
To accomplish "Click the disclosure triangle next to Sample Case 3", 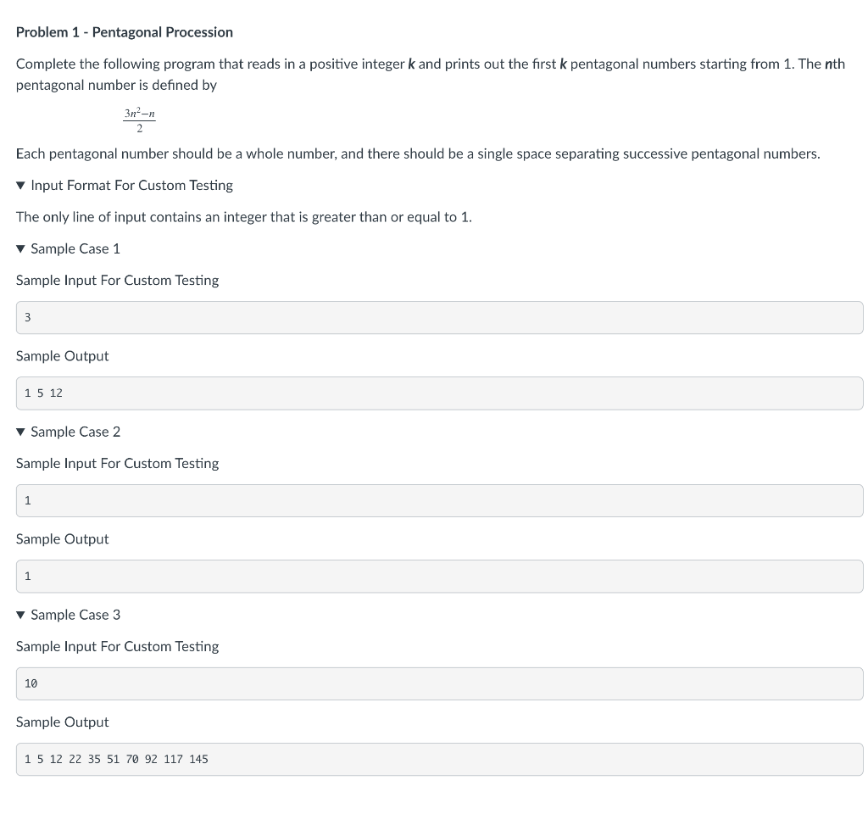I will coord(20,615).
